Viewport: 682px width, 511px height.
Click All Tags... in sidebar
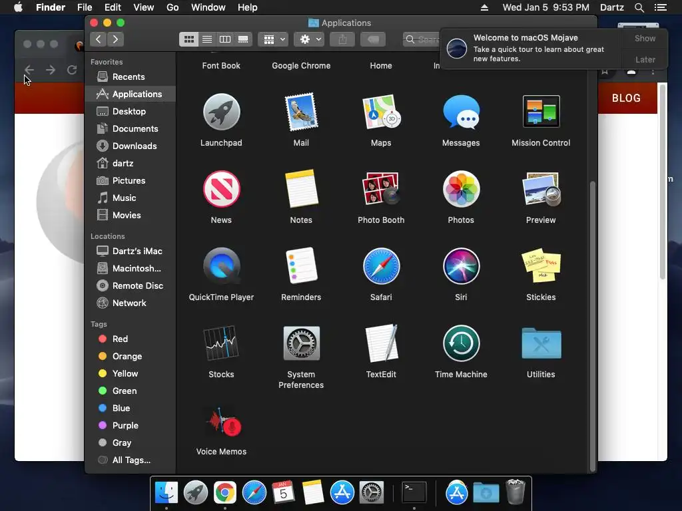click(131, 460)
